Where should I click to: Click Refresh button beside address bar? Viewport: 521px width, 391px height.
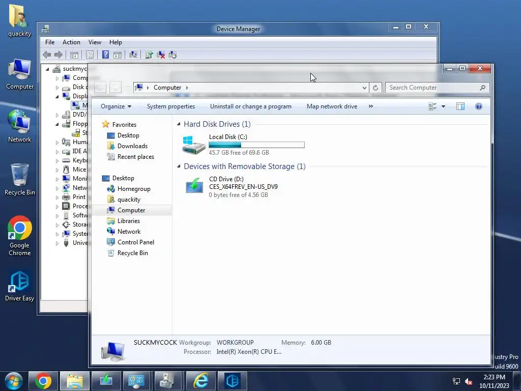tap(375, 88)
